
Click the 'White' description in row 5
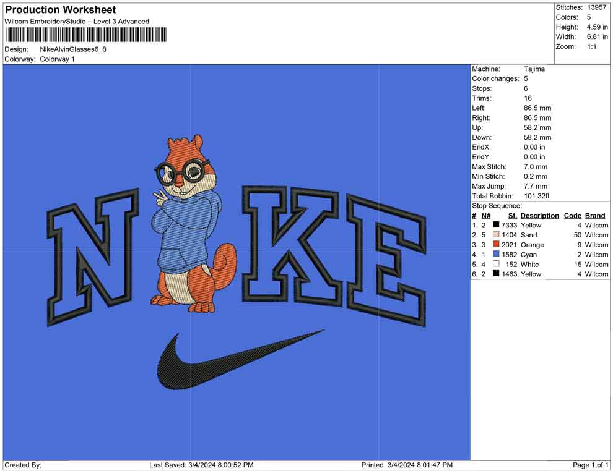529,264
